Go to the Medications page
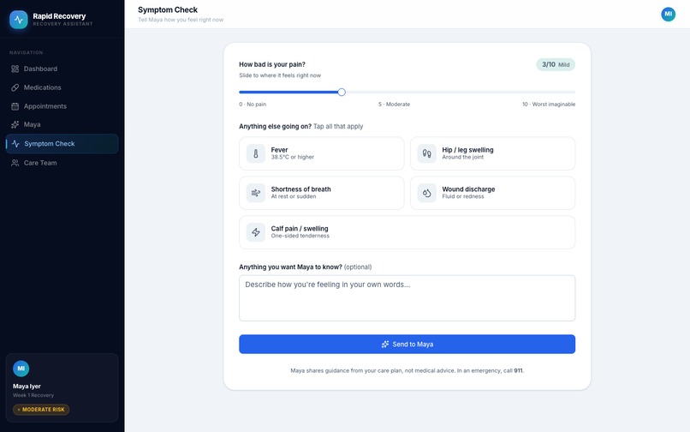This screenshot has height=432, width=690. (62, 87)
